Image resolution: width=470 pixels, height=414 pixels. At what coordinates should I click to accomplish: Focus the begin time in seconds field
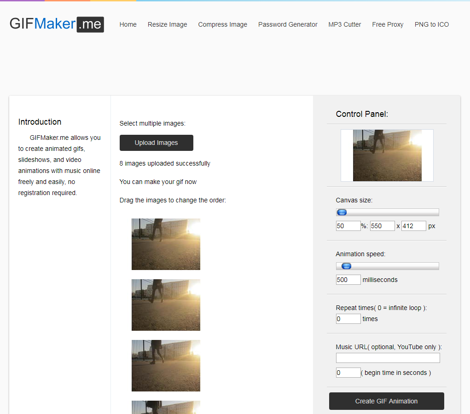348,373
